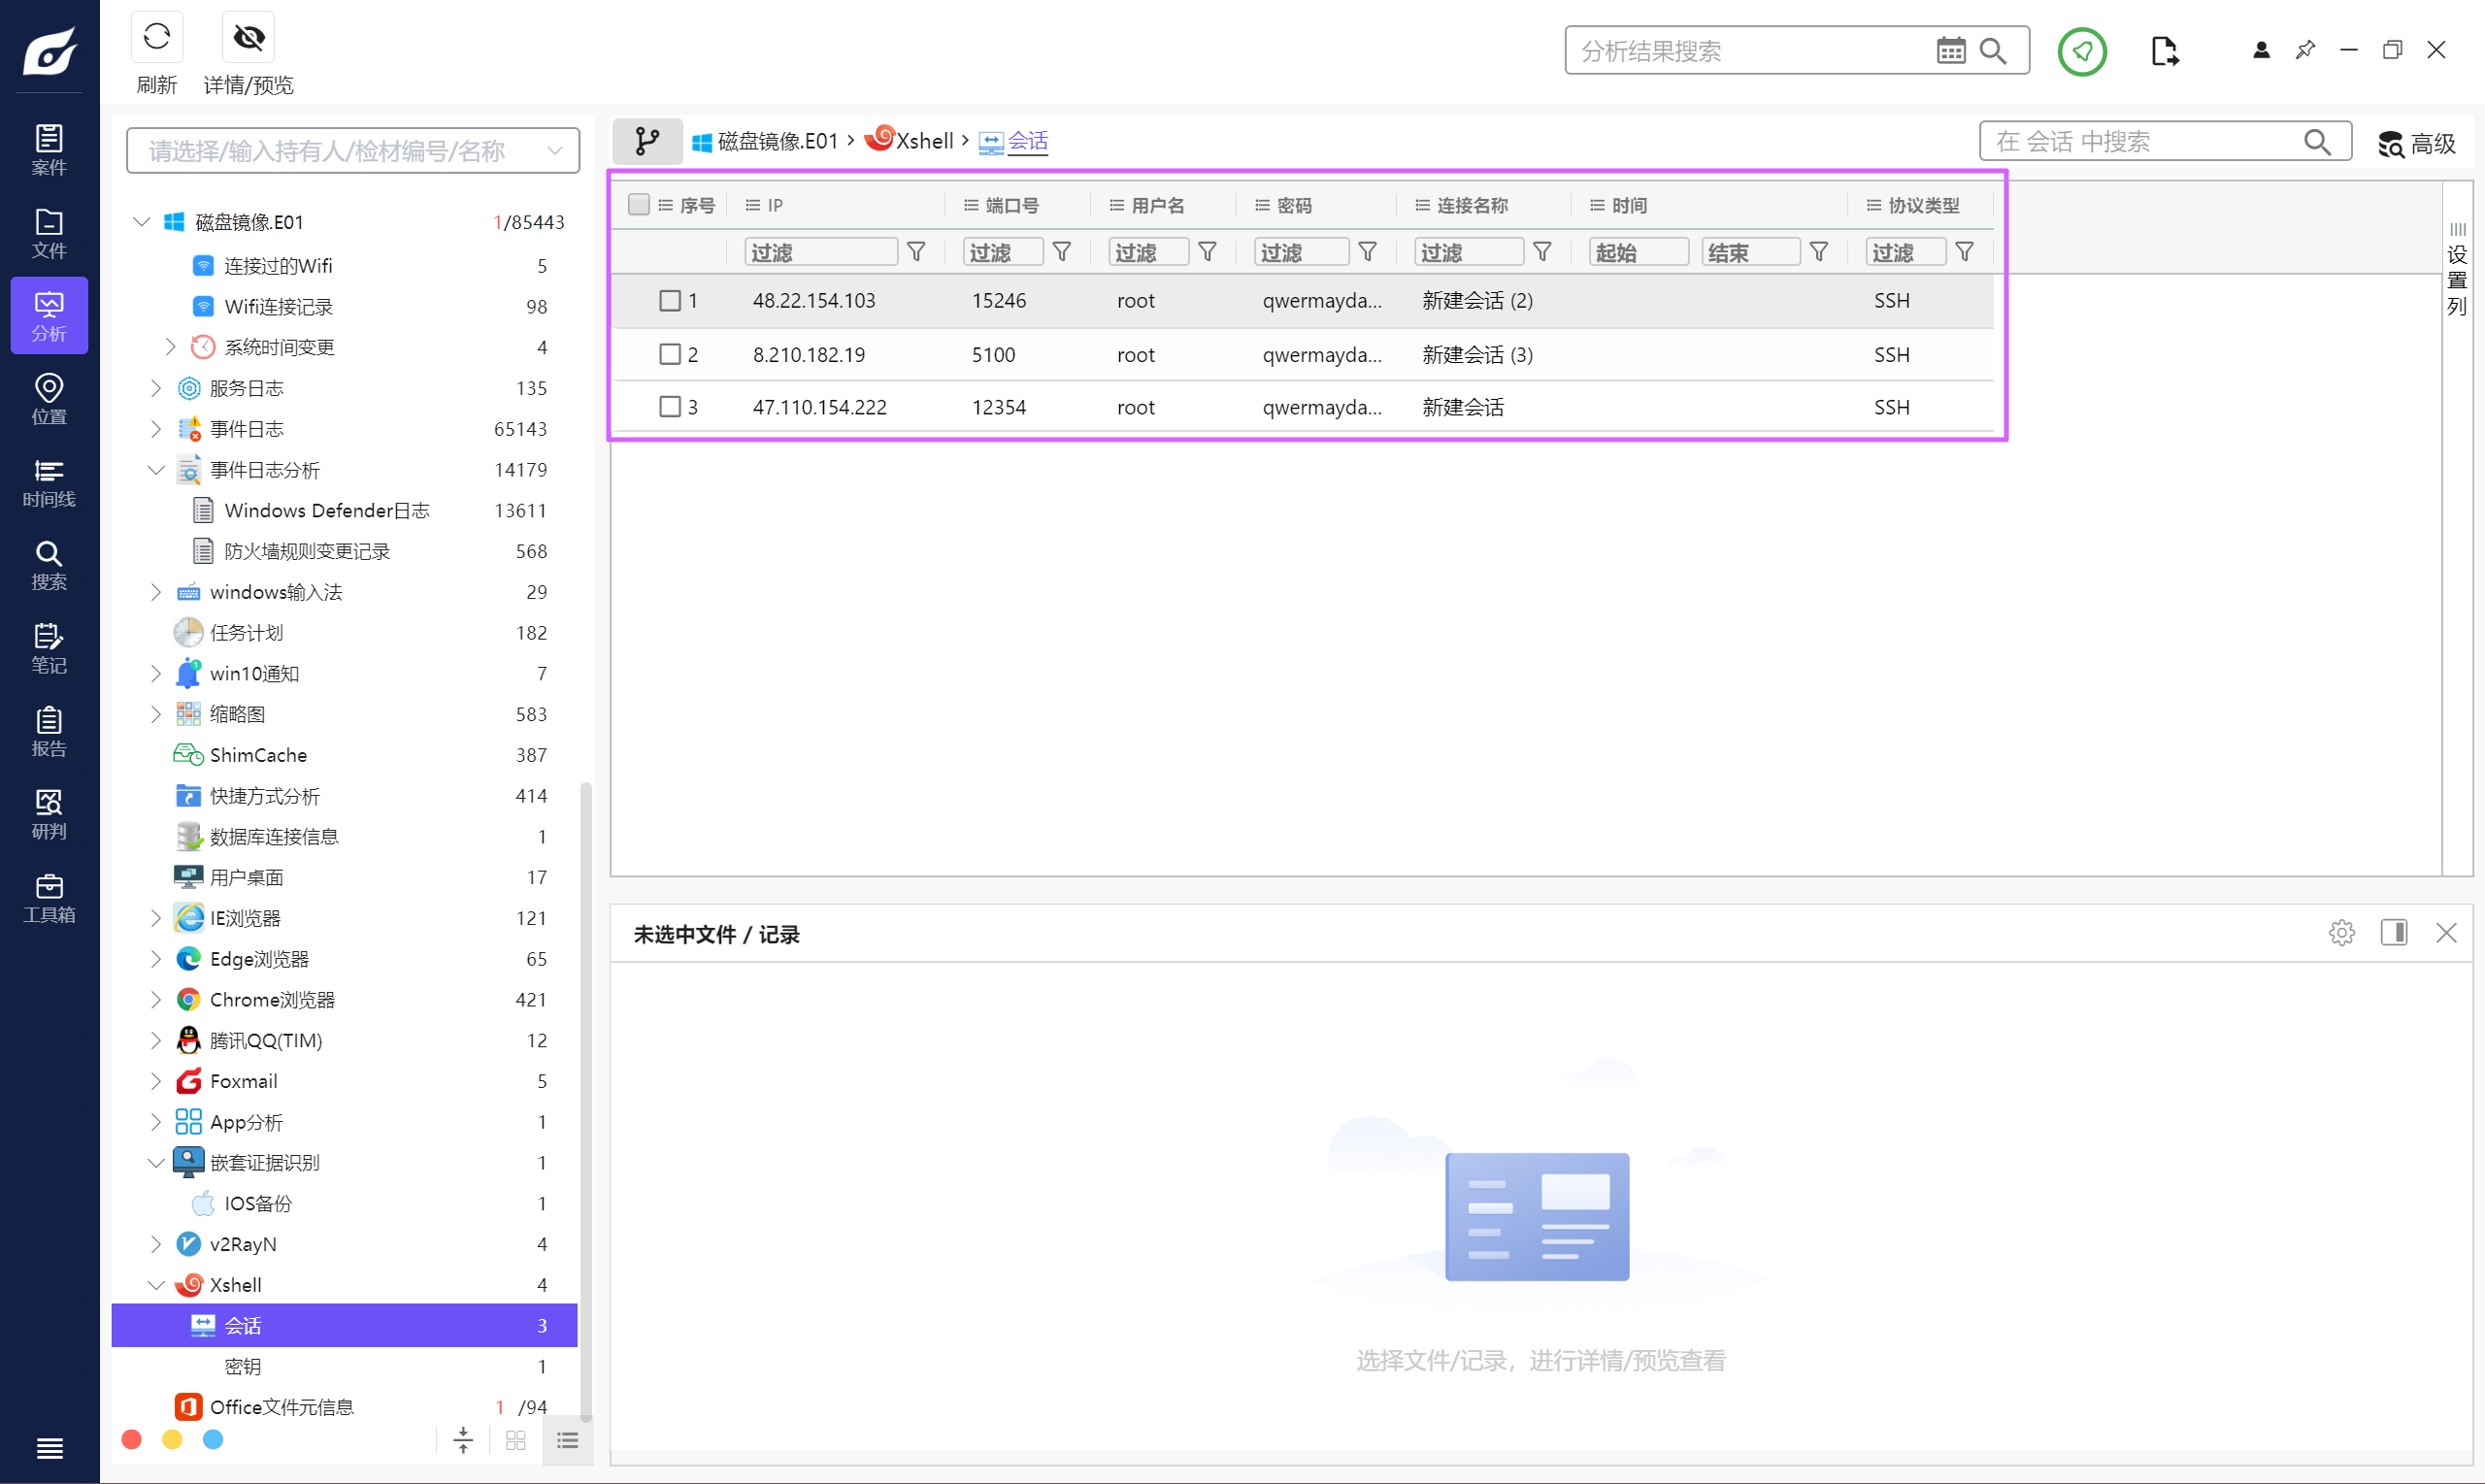Click the 磁盘镜像.E01 breadcrumb
The image size is (2485, 1484).
[765, 141]
